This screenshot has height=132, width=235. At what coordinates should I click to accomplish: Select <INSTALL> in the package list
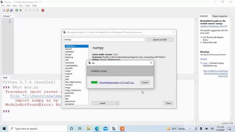(x=76, y=46)
